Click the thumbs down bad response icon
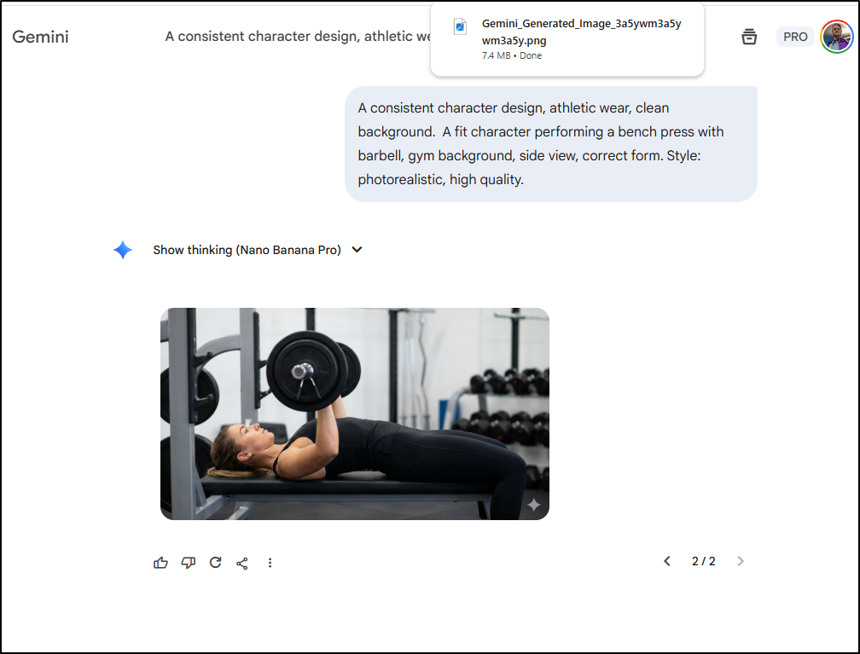 (x=188, y=563)
